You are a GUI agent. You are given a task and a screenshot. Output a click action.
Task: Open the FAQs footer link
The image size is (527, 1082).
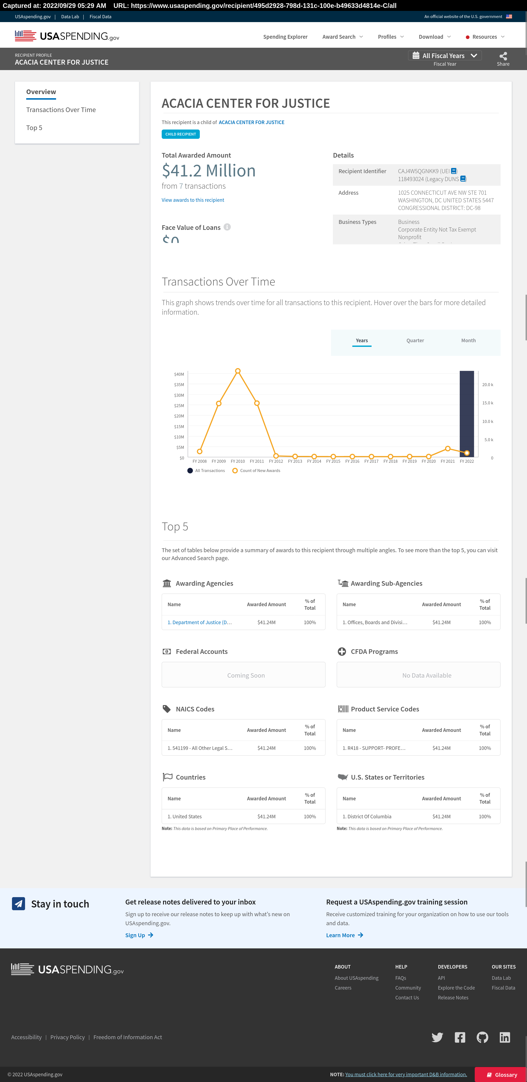400,978
